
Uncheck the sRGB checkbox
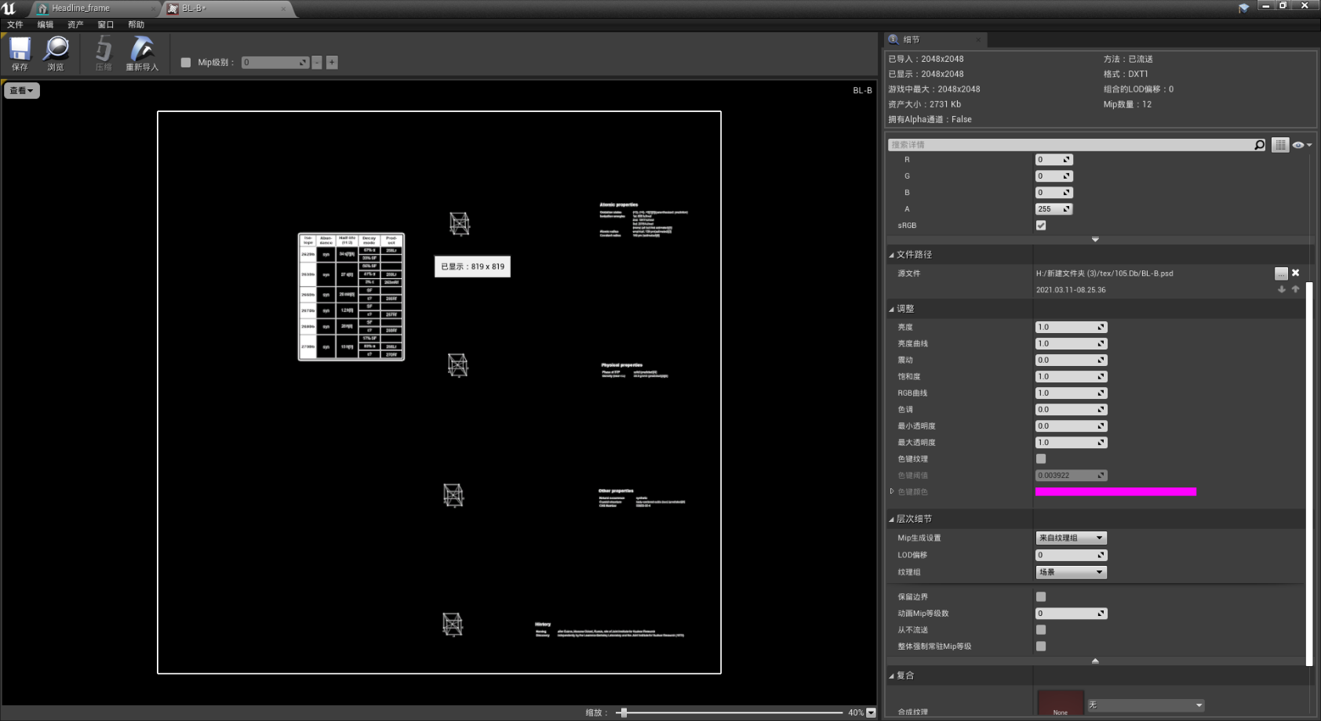tap(1041, 226)
